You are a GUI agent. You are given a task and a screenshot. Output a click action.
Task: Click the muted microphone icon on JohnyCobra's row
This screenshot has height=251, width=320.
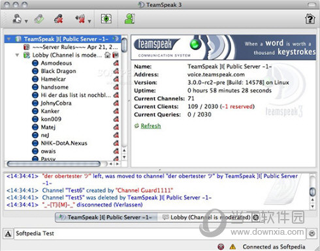116,103
